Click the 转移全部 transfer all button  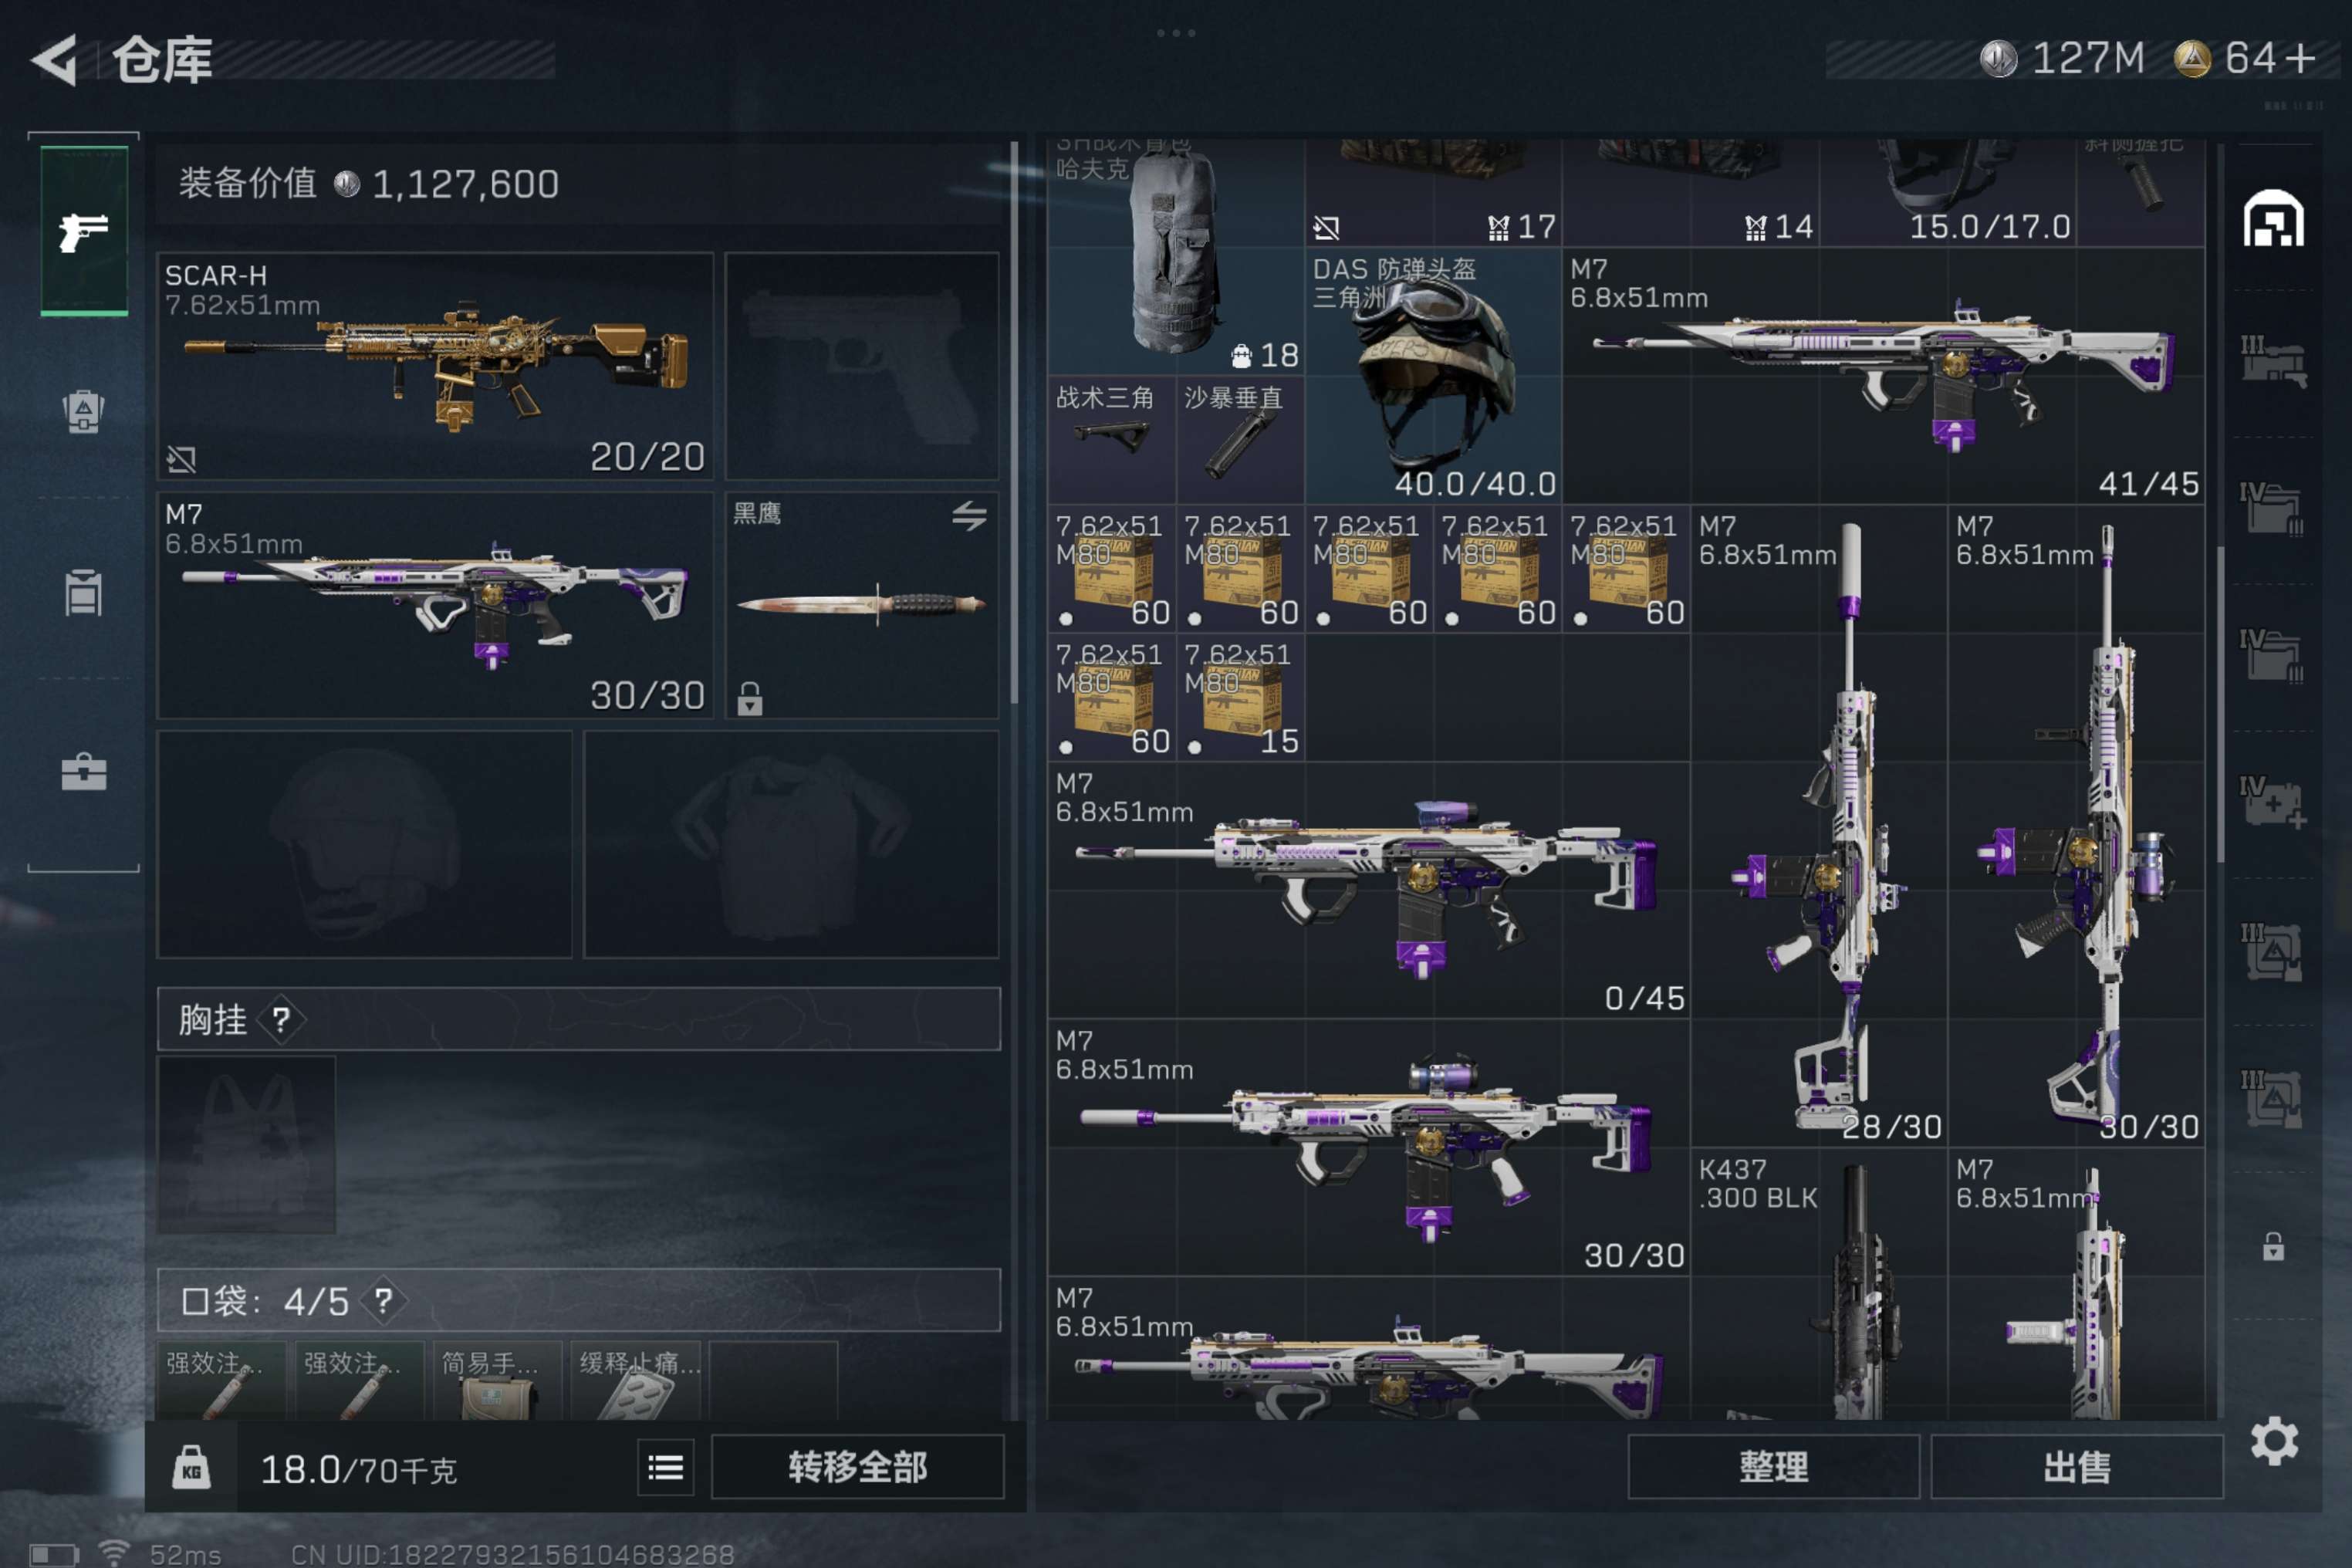click(857, 1467)
